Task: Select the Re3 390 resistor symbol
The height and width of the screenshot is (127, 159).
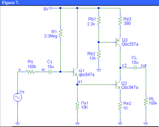Action: pos(120,21)
